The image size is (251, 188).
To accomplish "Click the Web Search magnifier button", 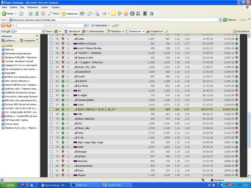I will (x=99, y=25).
